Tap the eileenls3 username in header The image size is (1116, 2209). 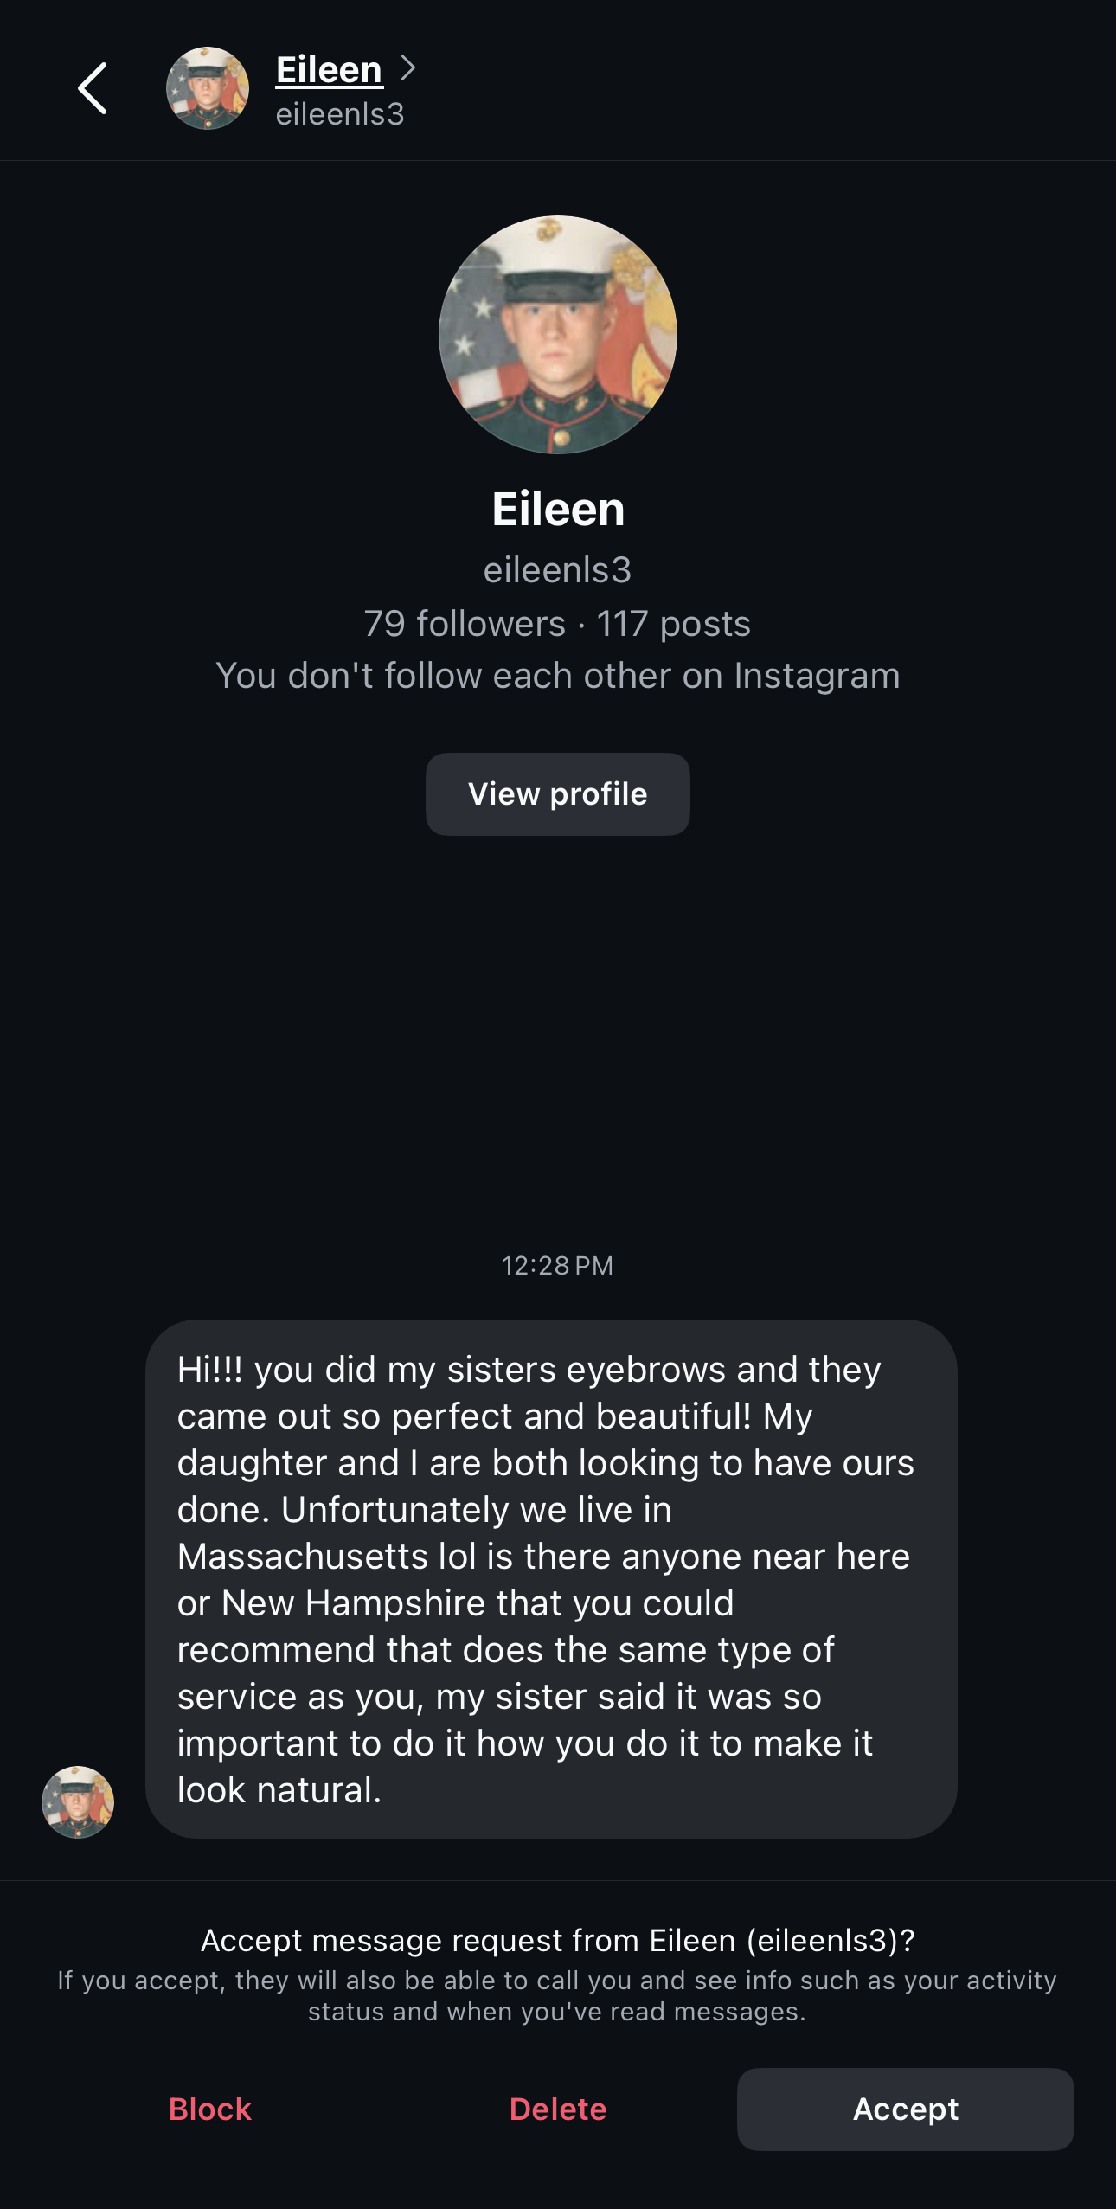pyautogui.click(x=340, y=114)
